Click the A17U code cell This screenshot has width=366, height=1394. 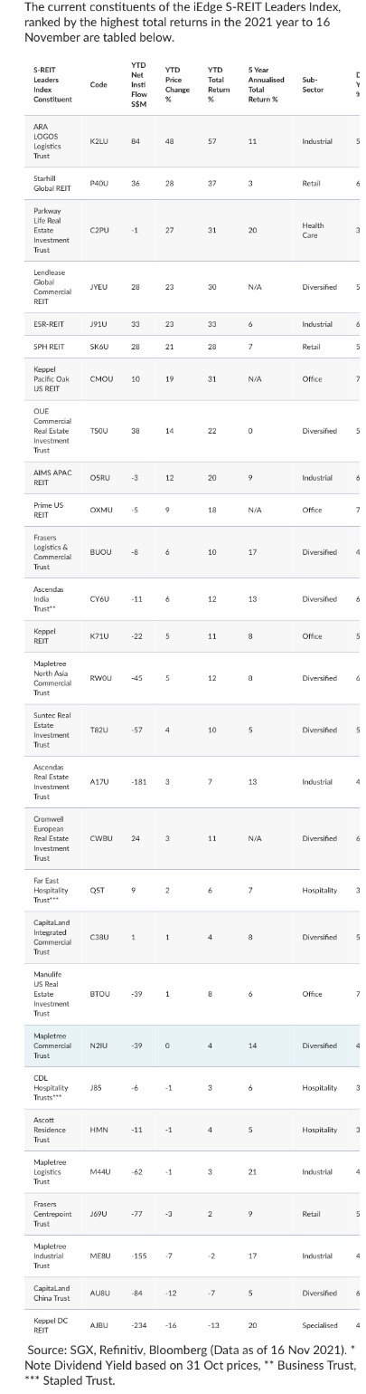coord(99,781)
